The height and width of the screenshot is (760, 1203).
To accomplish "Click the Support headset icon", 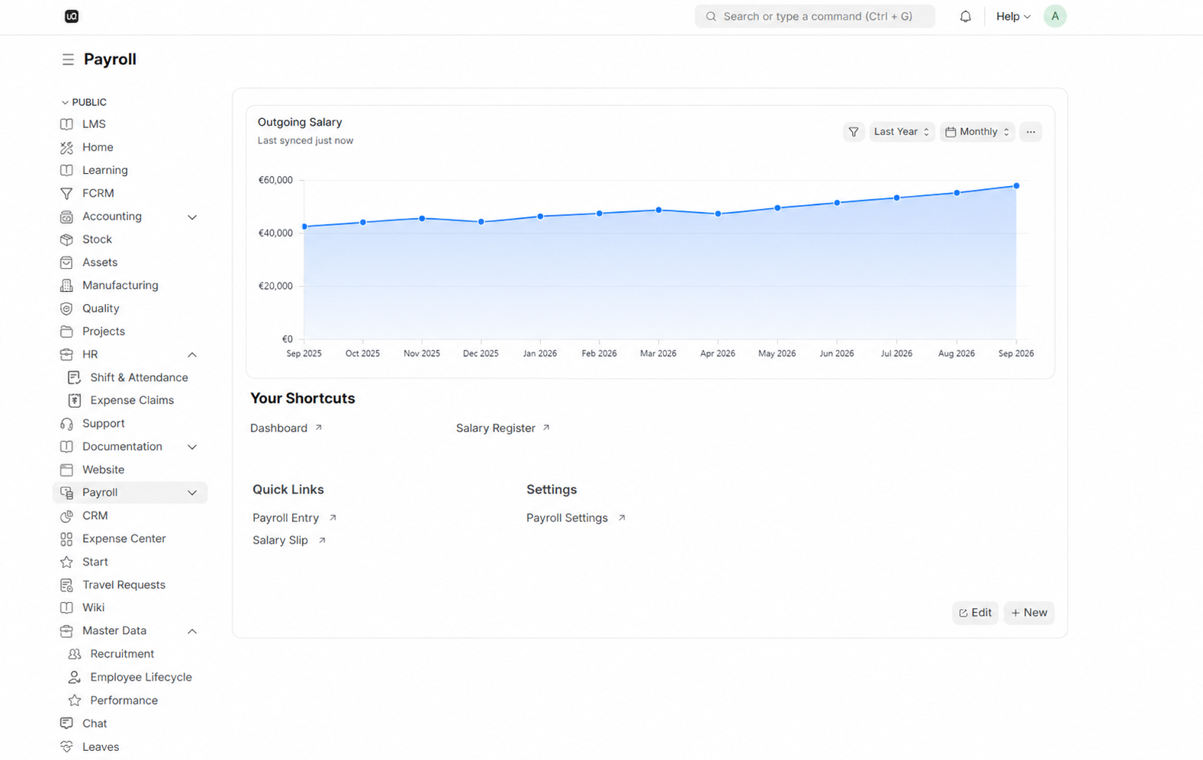I will pyautogui.click(x=66, y=424).
